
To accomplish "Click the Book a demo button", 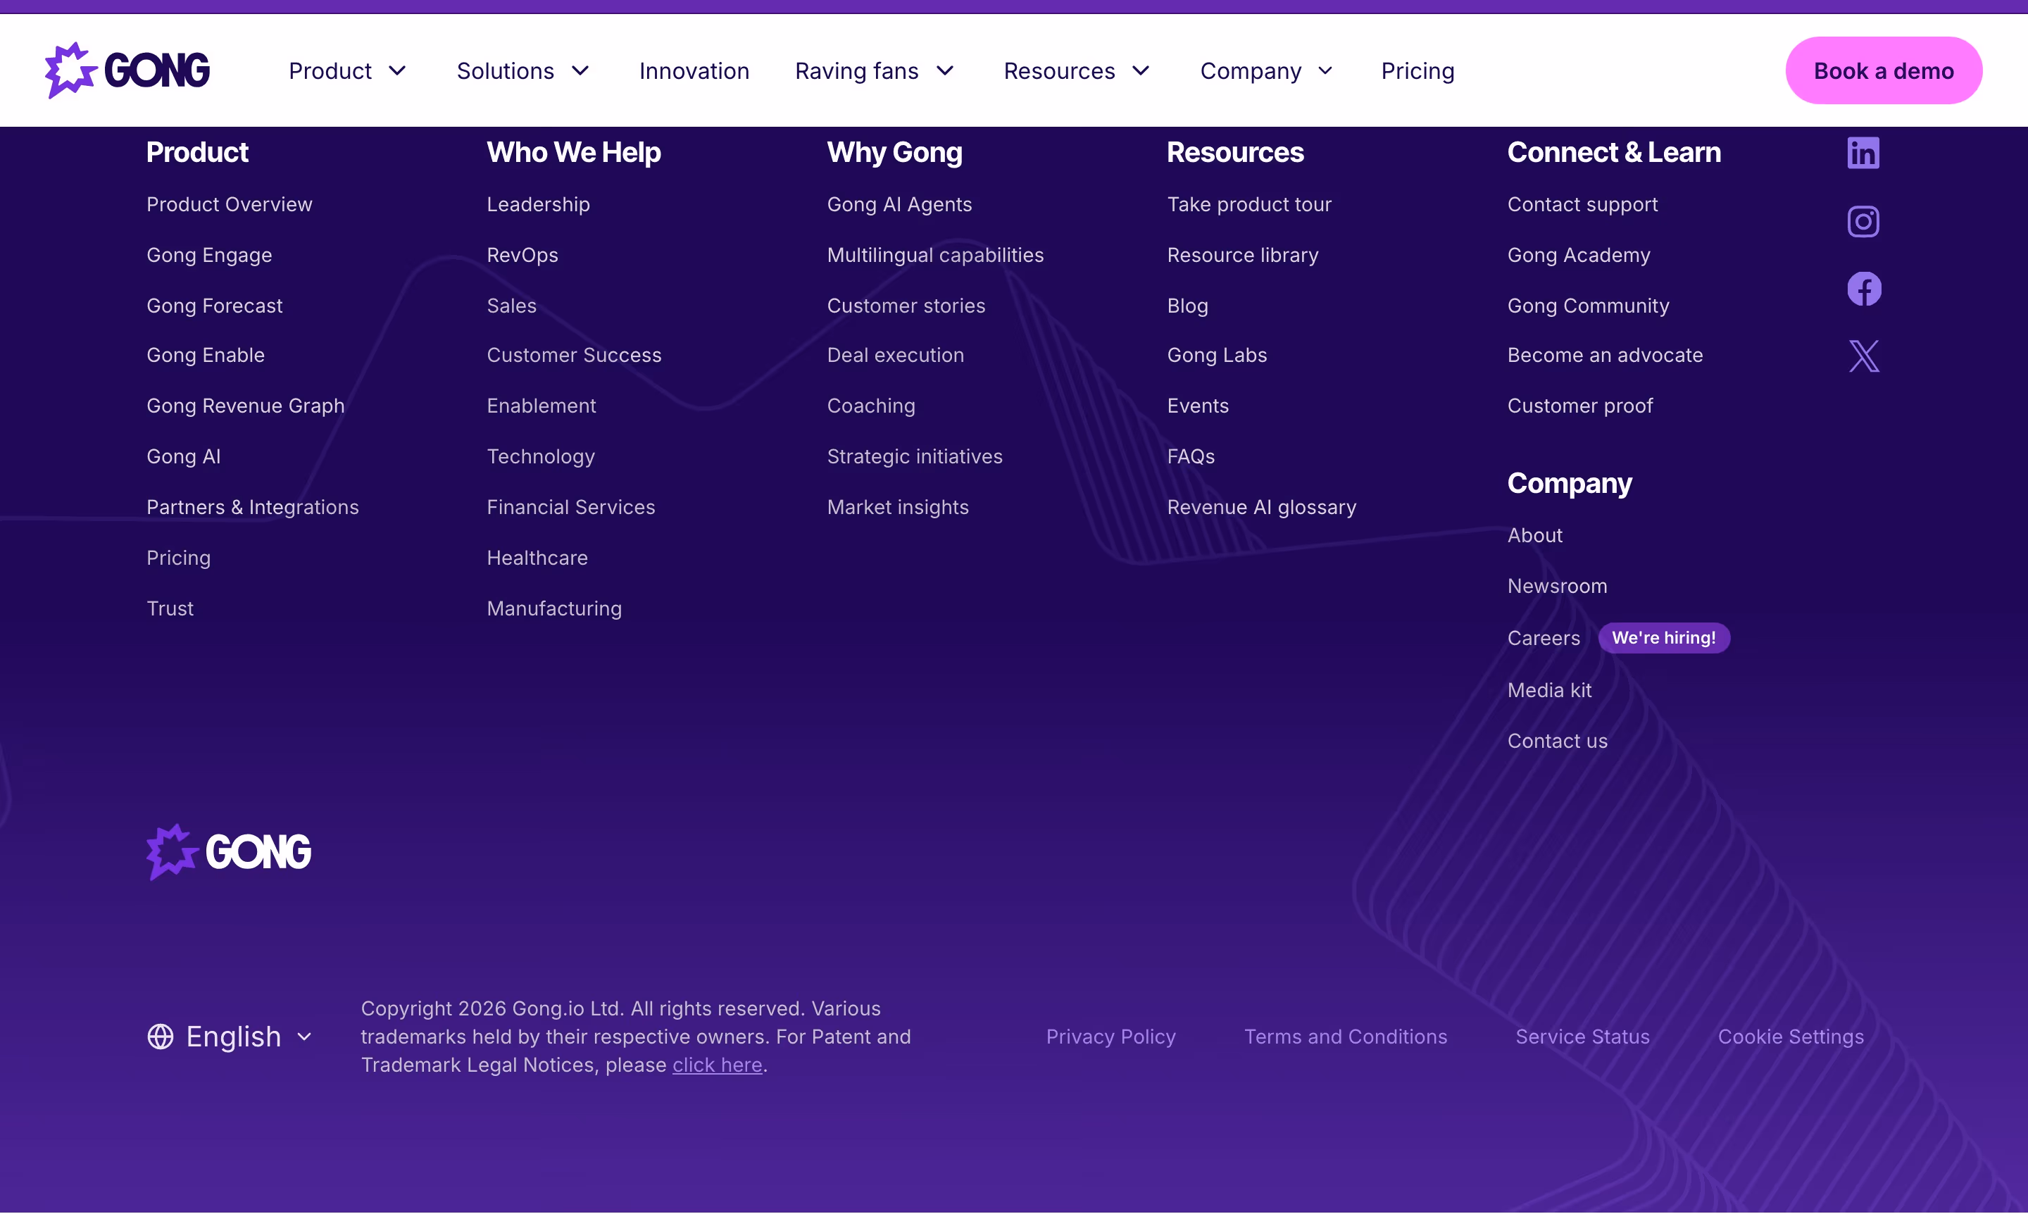I will coord(1883,70).
